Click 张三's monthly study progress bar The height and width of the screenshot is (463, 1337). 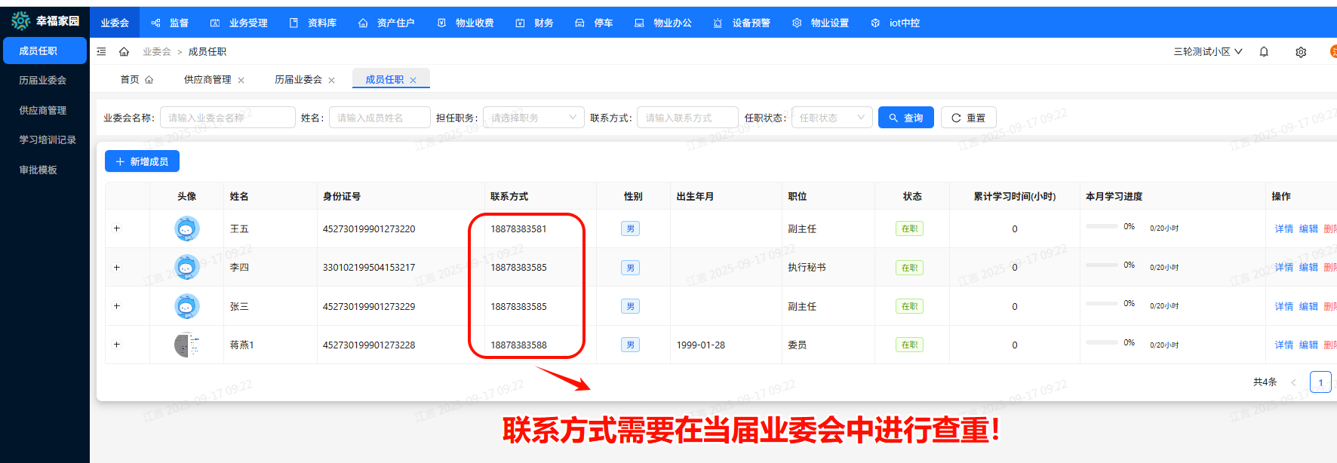point(1102,303)
